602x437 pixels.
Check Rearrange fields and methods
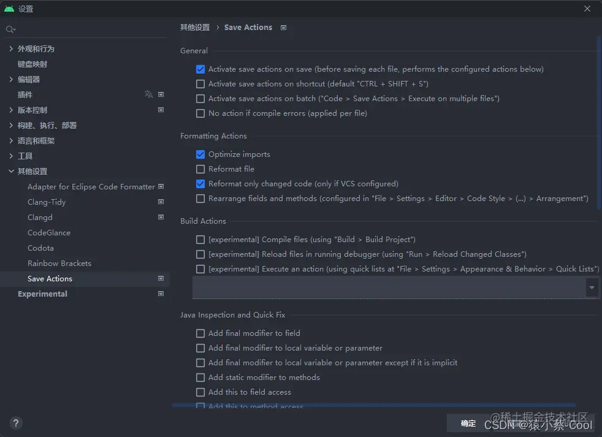coord(200,199)
